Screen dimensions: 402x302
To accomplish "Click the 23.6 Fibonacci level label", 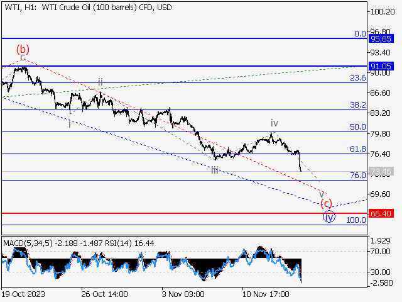I will tap(358, 78).
